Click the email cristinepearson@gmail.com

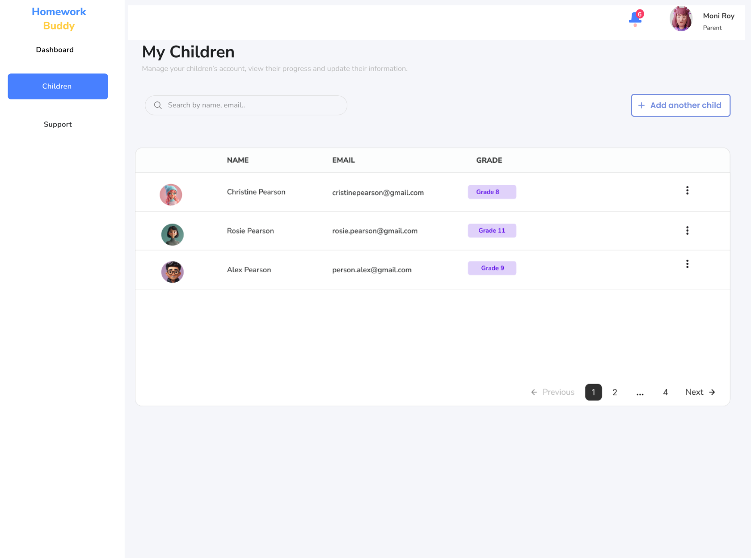click(378, 193)
